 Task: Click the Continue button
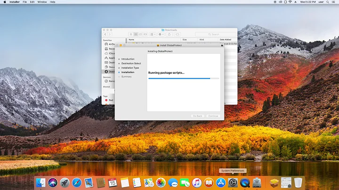pyautogui.click(x=213, y=116)
